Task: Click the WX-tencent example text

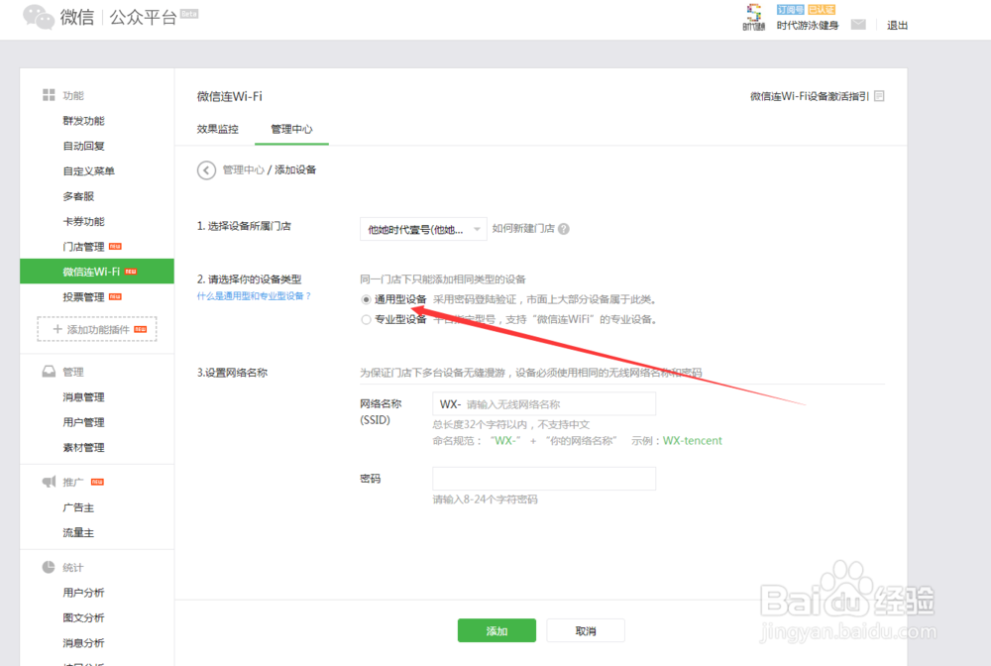Action: [x=692, y=441]
